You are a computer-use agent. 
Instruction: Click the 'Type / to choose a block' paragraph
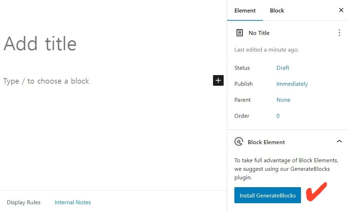click(46, 81)
